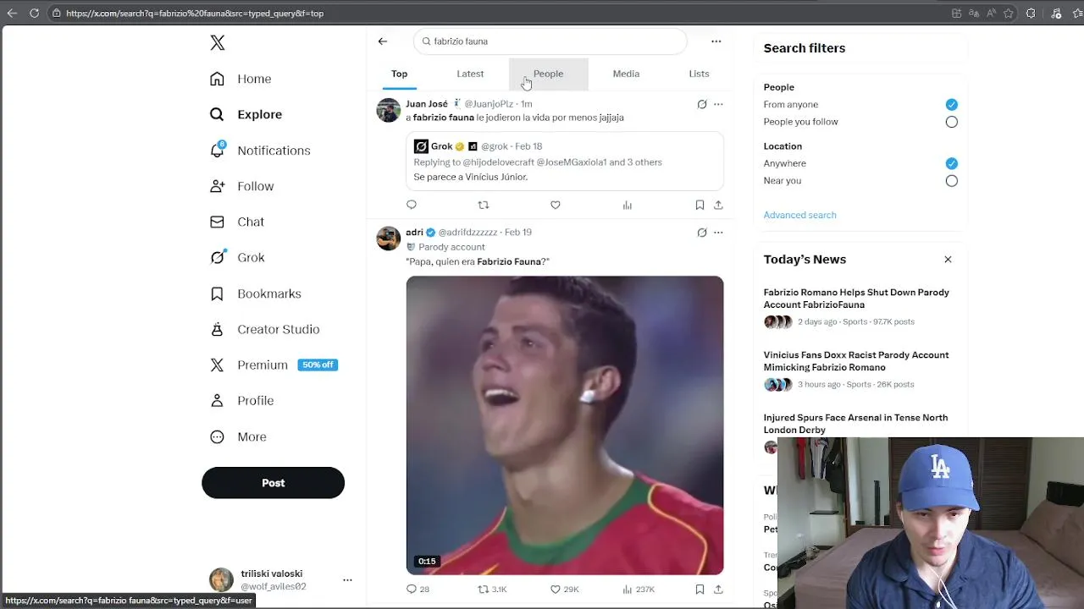
Task: View adri's post 237K views analytics
Action: pos(639,589)
